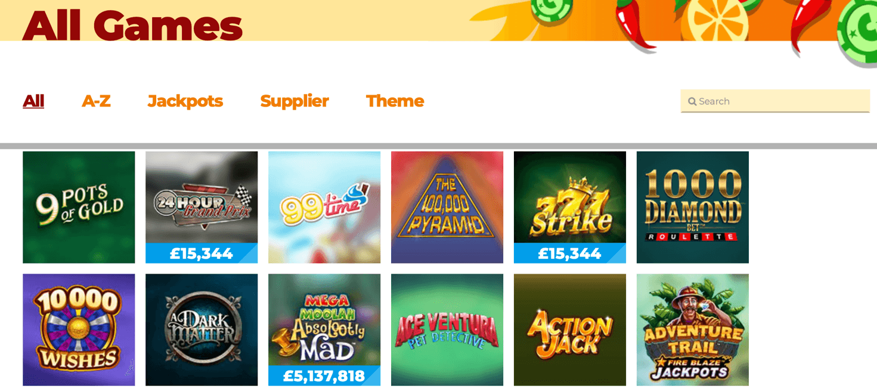Screen dimensions: 877x392
Task: Click the £5,137,818 jackpot banner
Action: pyautogui.click(x=324, y=376)
